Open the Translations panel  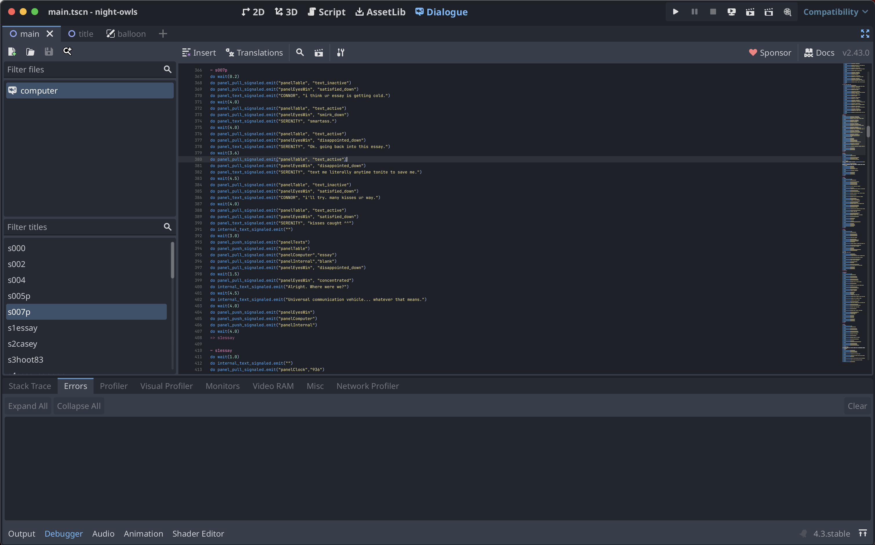[x=255, y=52]
